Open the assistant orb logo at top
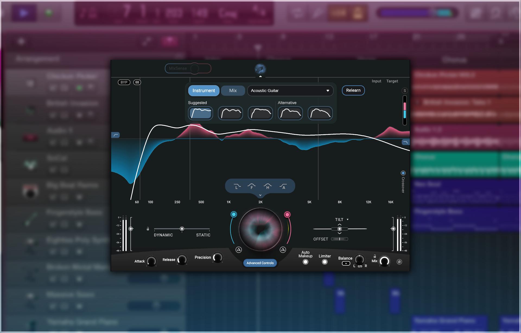The width and height of the screenshot is (521, 333). tap(260, 69)
